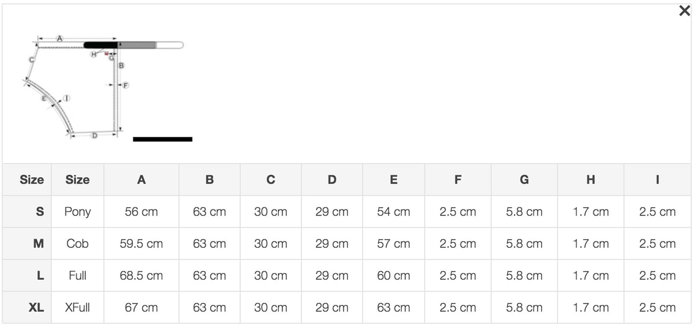
Task: Click the S size row label
Action: click(39, 212)
